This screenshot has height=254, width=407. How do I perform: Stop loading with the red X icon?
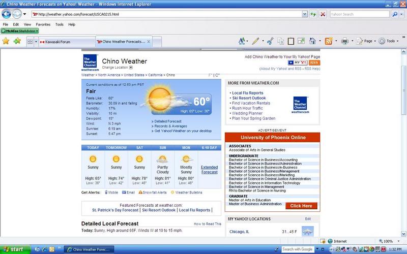click(x=323, y=14)
